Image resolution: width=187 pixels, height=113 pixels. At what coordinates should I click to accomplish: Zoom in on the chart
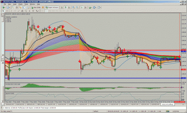tap(74, 7)
